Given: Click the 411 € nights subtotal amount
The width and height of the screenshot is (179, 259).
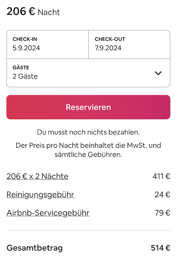Looking at the screenshot, I should click(161, 176).
